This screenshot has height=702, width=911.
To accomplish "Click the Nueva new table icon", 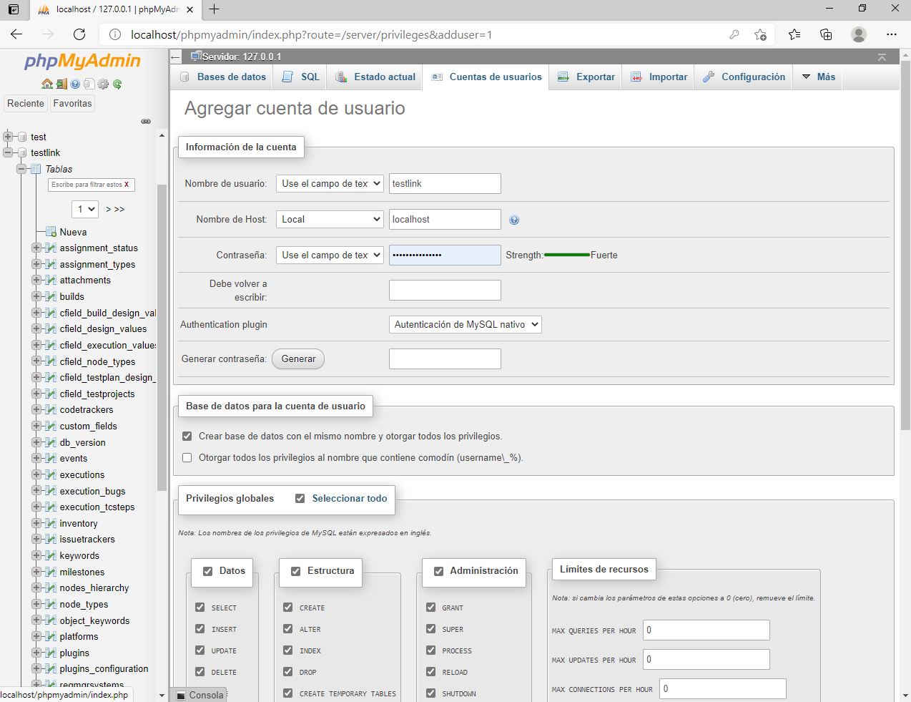I will 51,232.
